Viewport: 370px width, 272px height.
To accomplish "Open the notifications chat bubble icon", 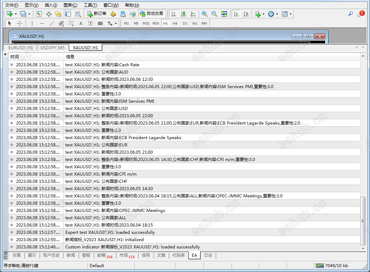I will coord(361,14).
